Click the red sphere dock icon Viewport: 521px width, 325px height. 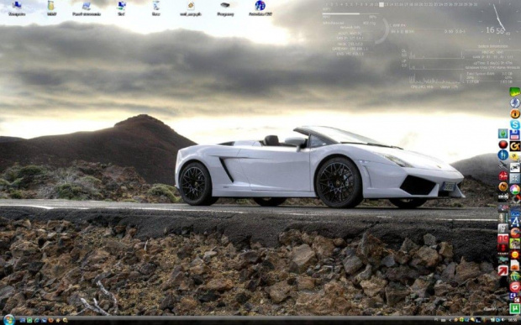point(503,144)
